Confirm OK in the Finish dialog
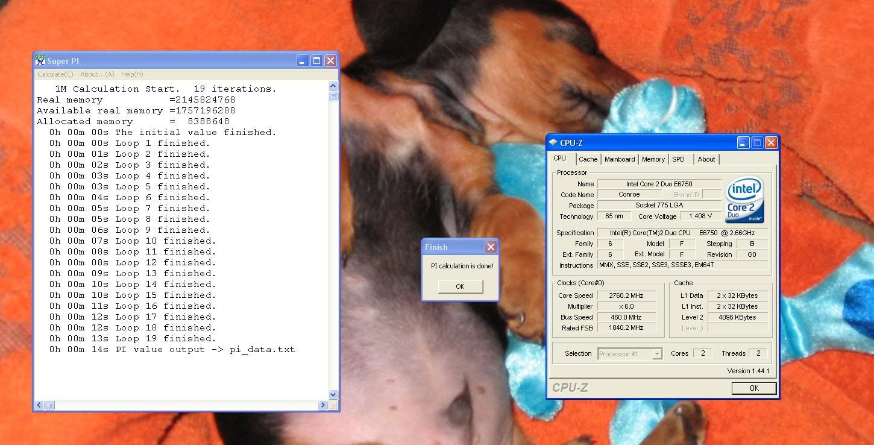The height and width of the screenshot is (445, 874). (461, 286)
